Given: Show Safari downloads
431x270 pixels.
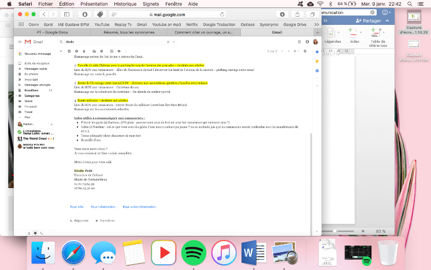Looking at the screenshot, I should 282,14.
